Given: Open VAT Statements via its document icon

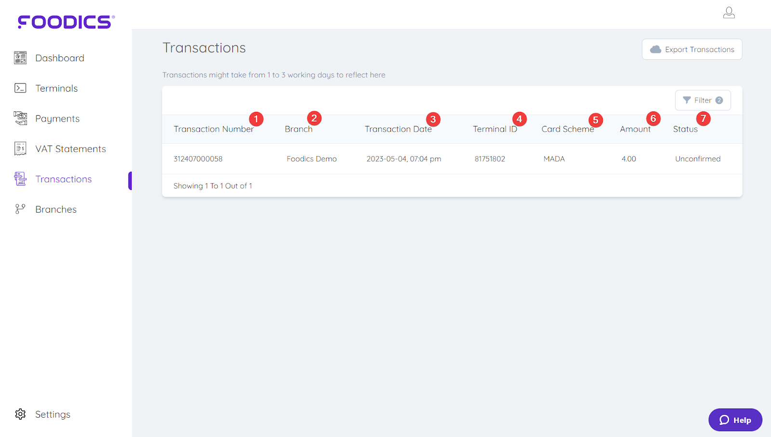Looking at the screenshot, I should point(20,149).
